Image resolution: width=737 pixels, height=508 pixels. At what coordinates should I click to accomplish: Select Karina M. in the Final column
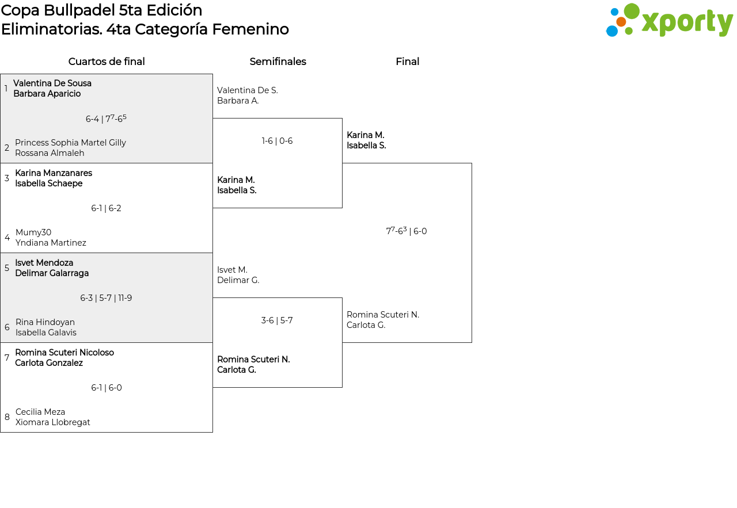coord(366,140)
